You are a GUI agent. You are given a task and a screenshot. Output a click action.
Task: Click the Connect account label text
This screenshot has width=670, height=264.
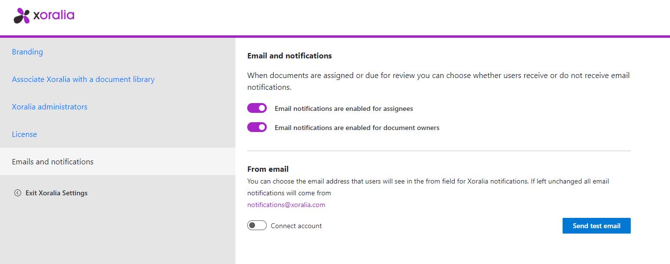click(x=296, y=226)
